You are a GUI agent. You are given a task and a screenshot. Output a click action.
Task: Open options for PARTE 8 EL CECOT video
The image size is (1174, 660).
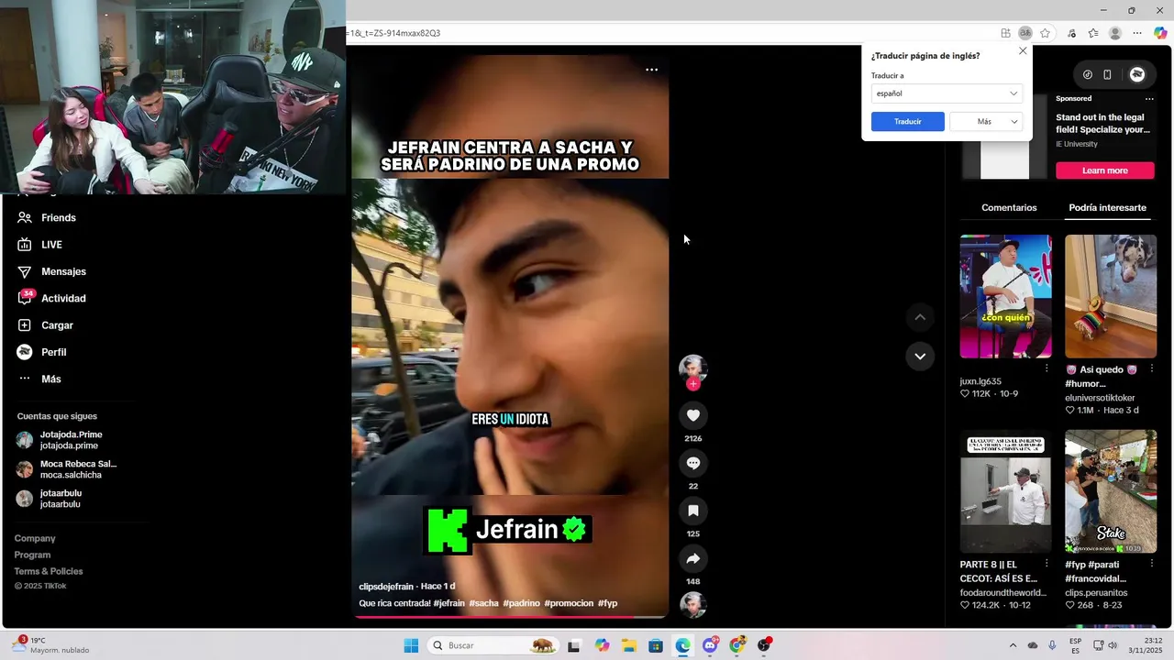(1047, 564)
